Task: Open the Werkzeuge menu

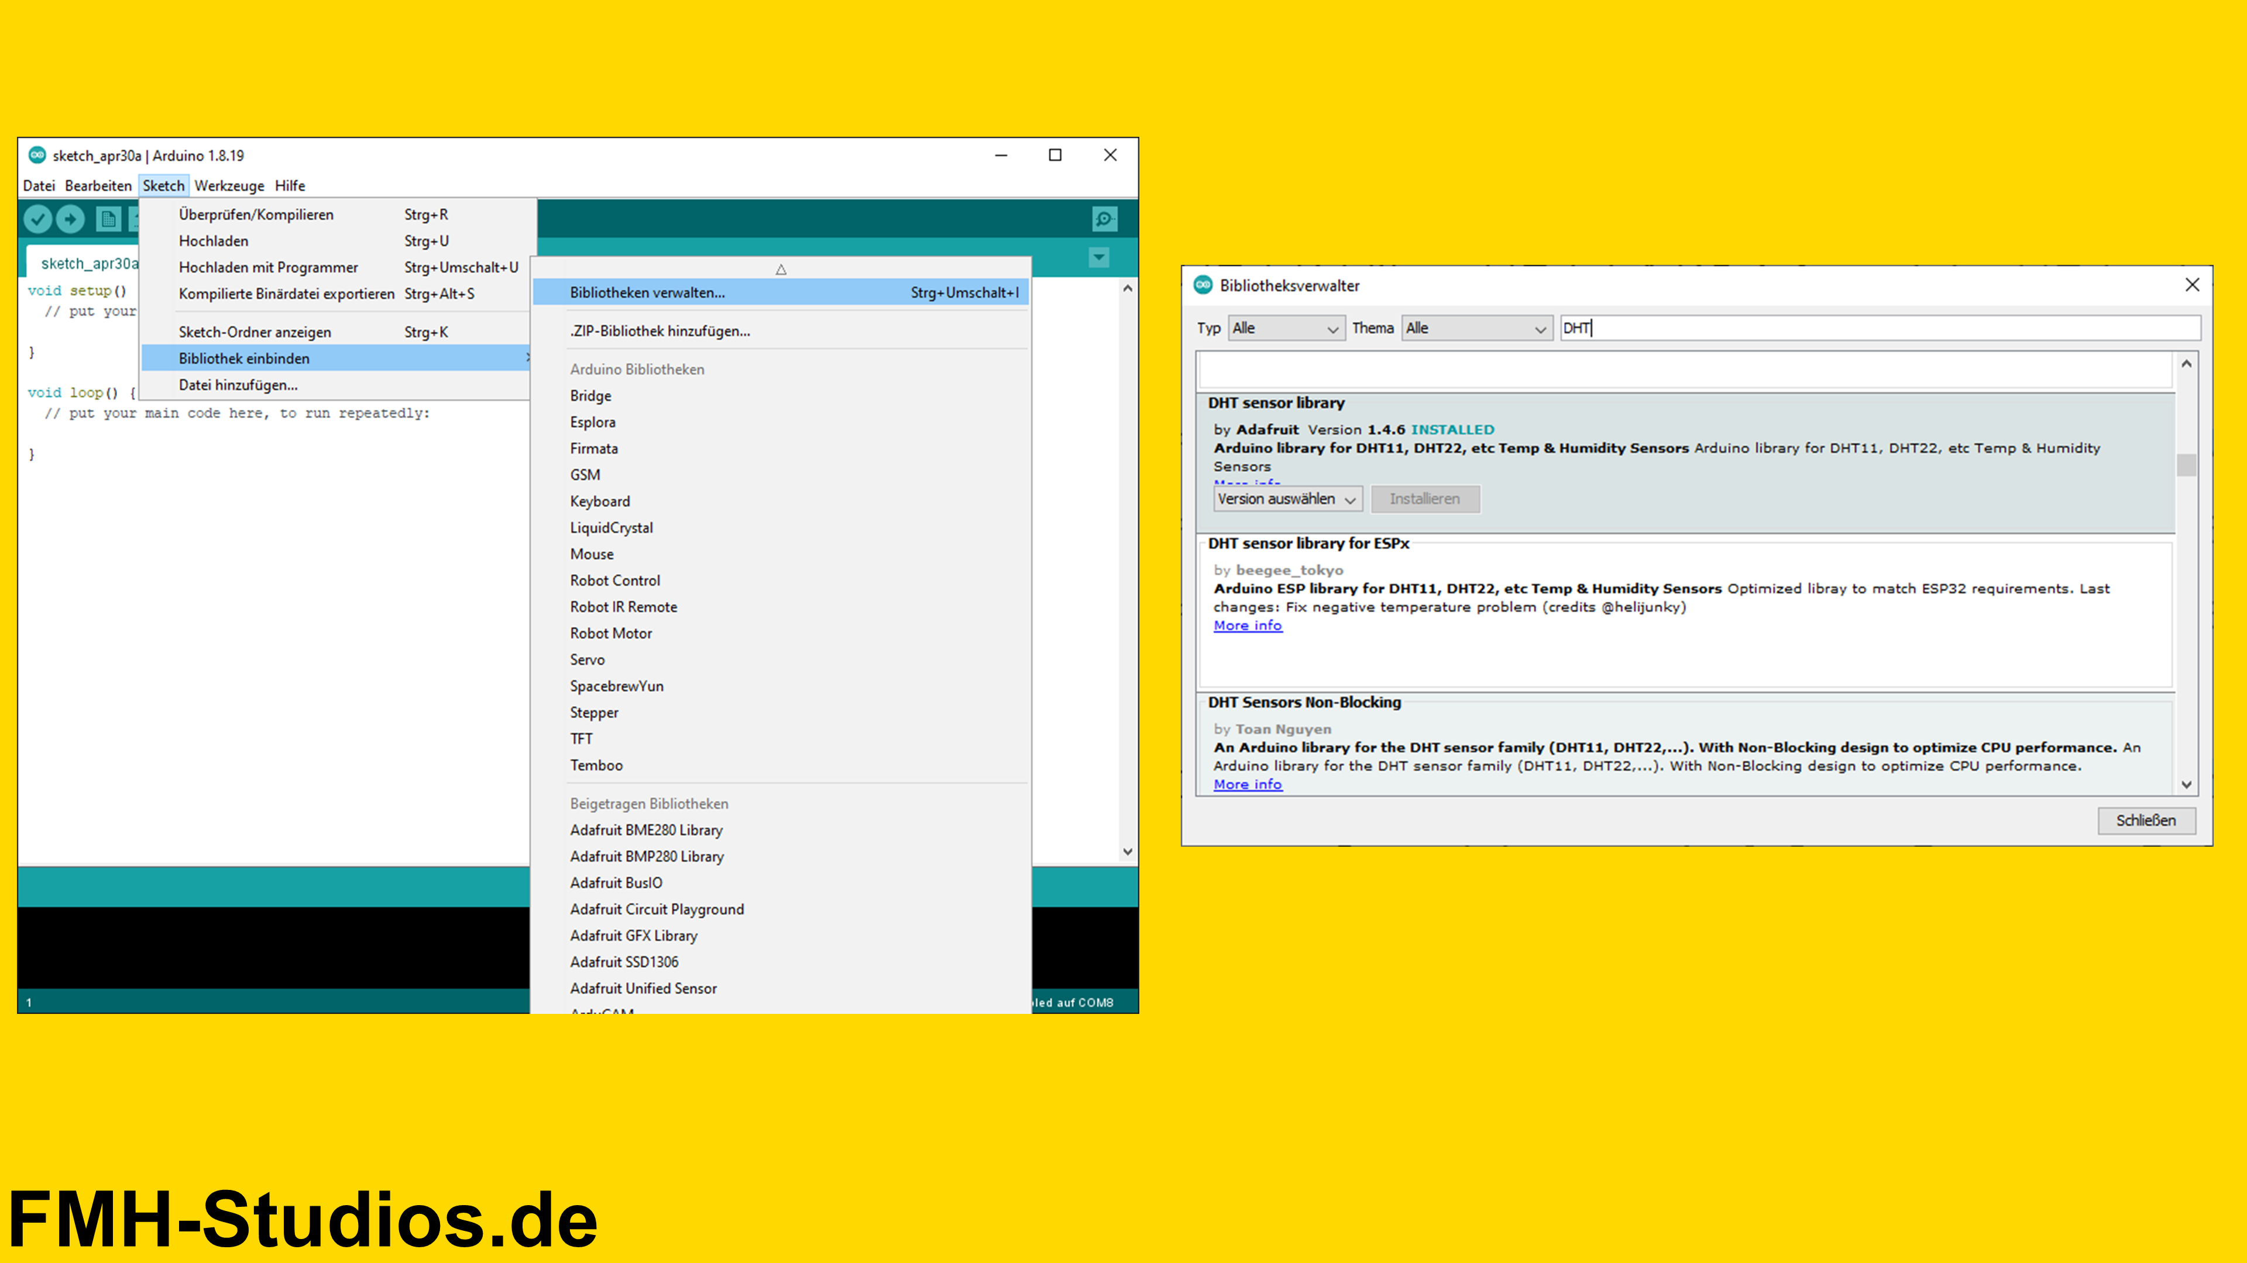Action: tap(229, 186)
